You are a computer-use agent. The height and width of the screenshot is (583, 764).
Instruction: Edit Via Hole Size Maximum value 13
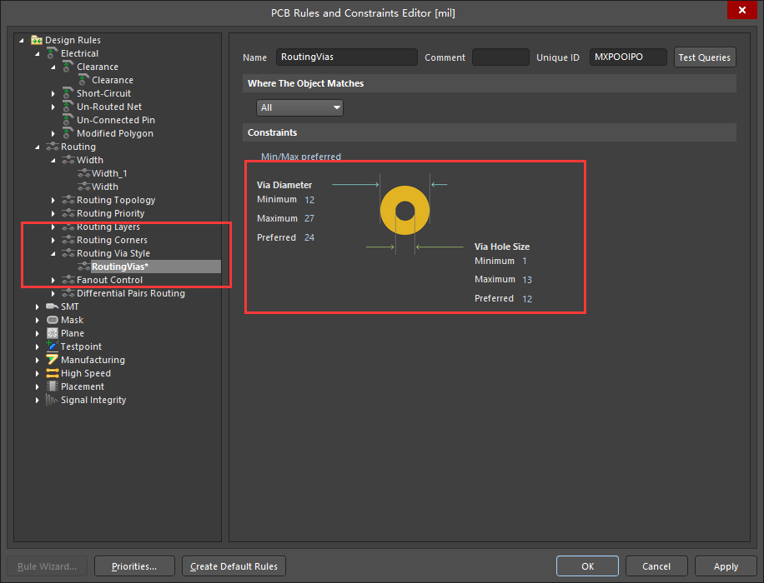527,280
